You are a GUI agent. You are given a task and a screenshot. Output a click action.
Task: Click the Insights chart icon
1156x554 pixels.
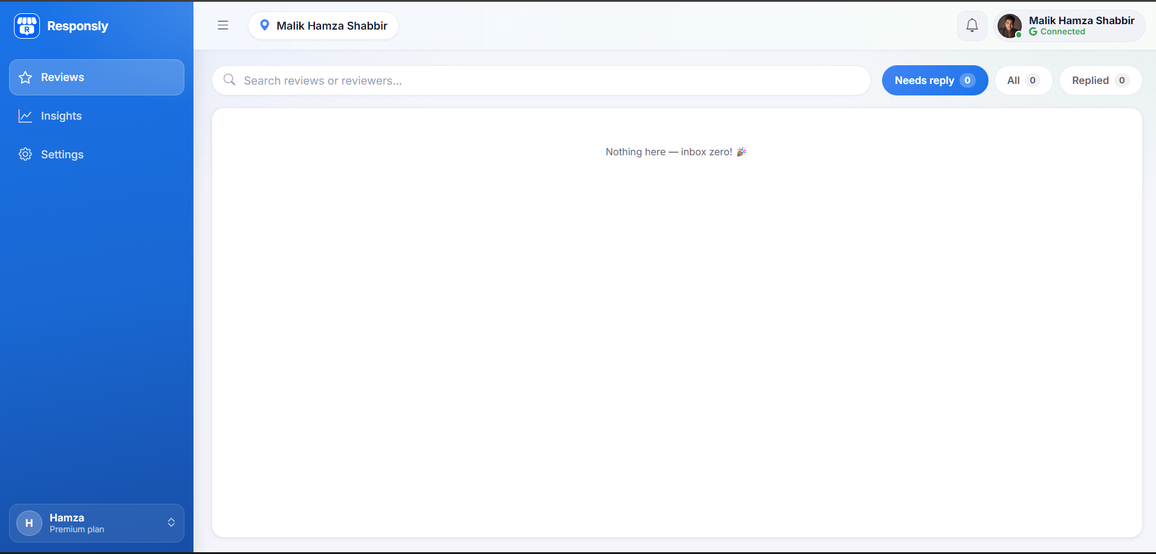point(25,116)
